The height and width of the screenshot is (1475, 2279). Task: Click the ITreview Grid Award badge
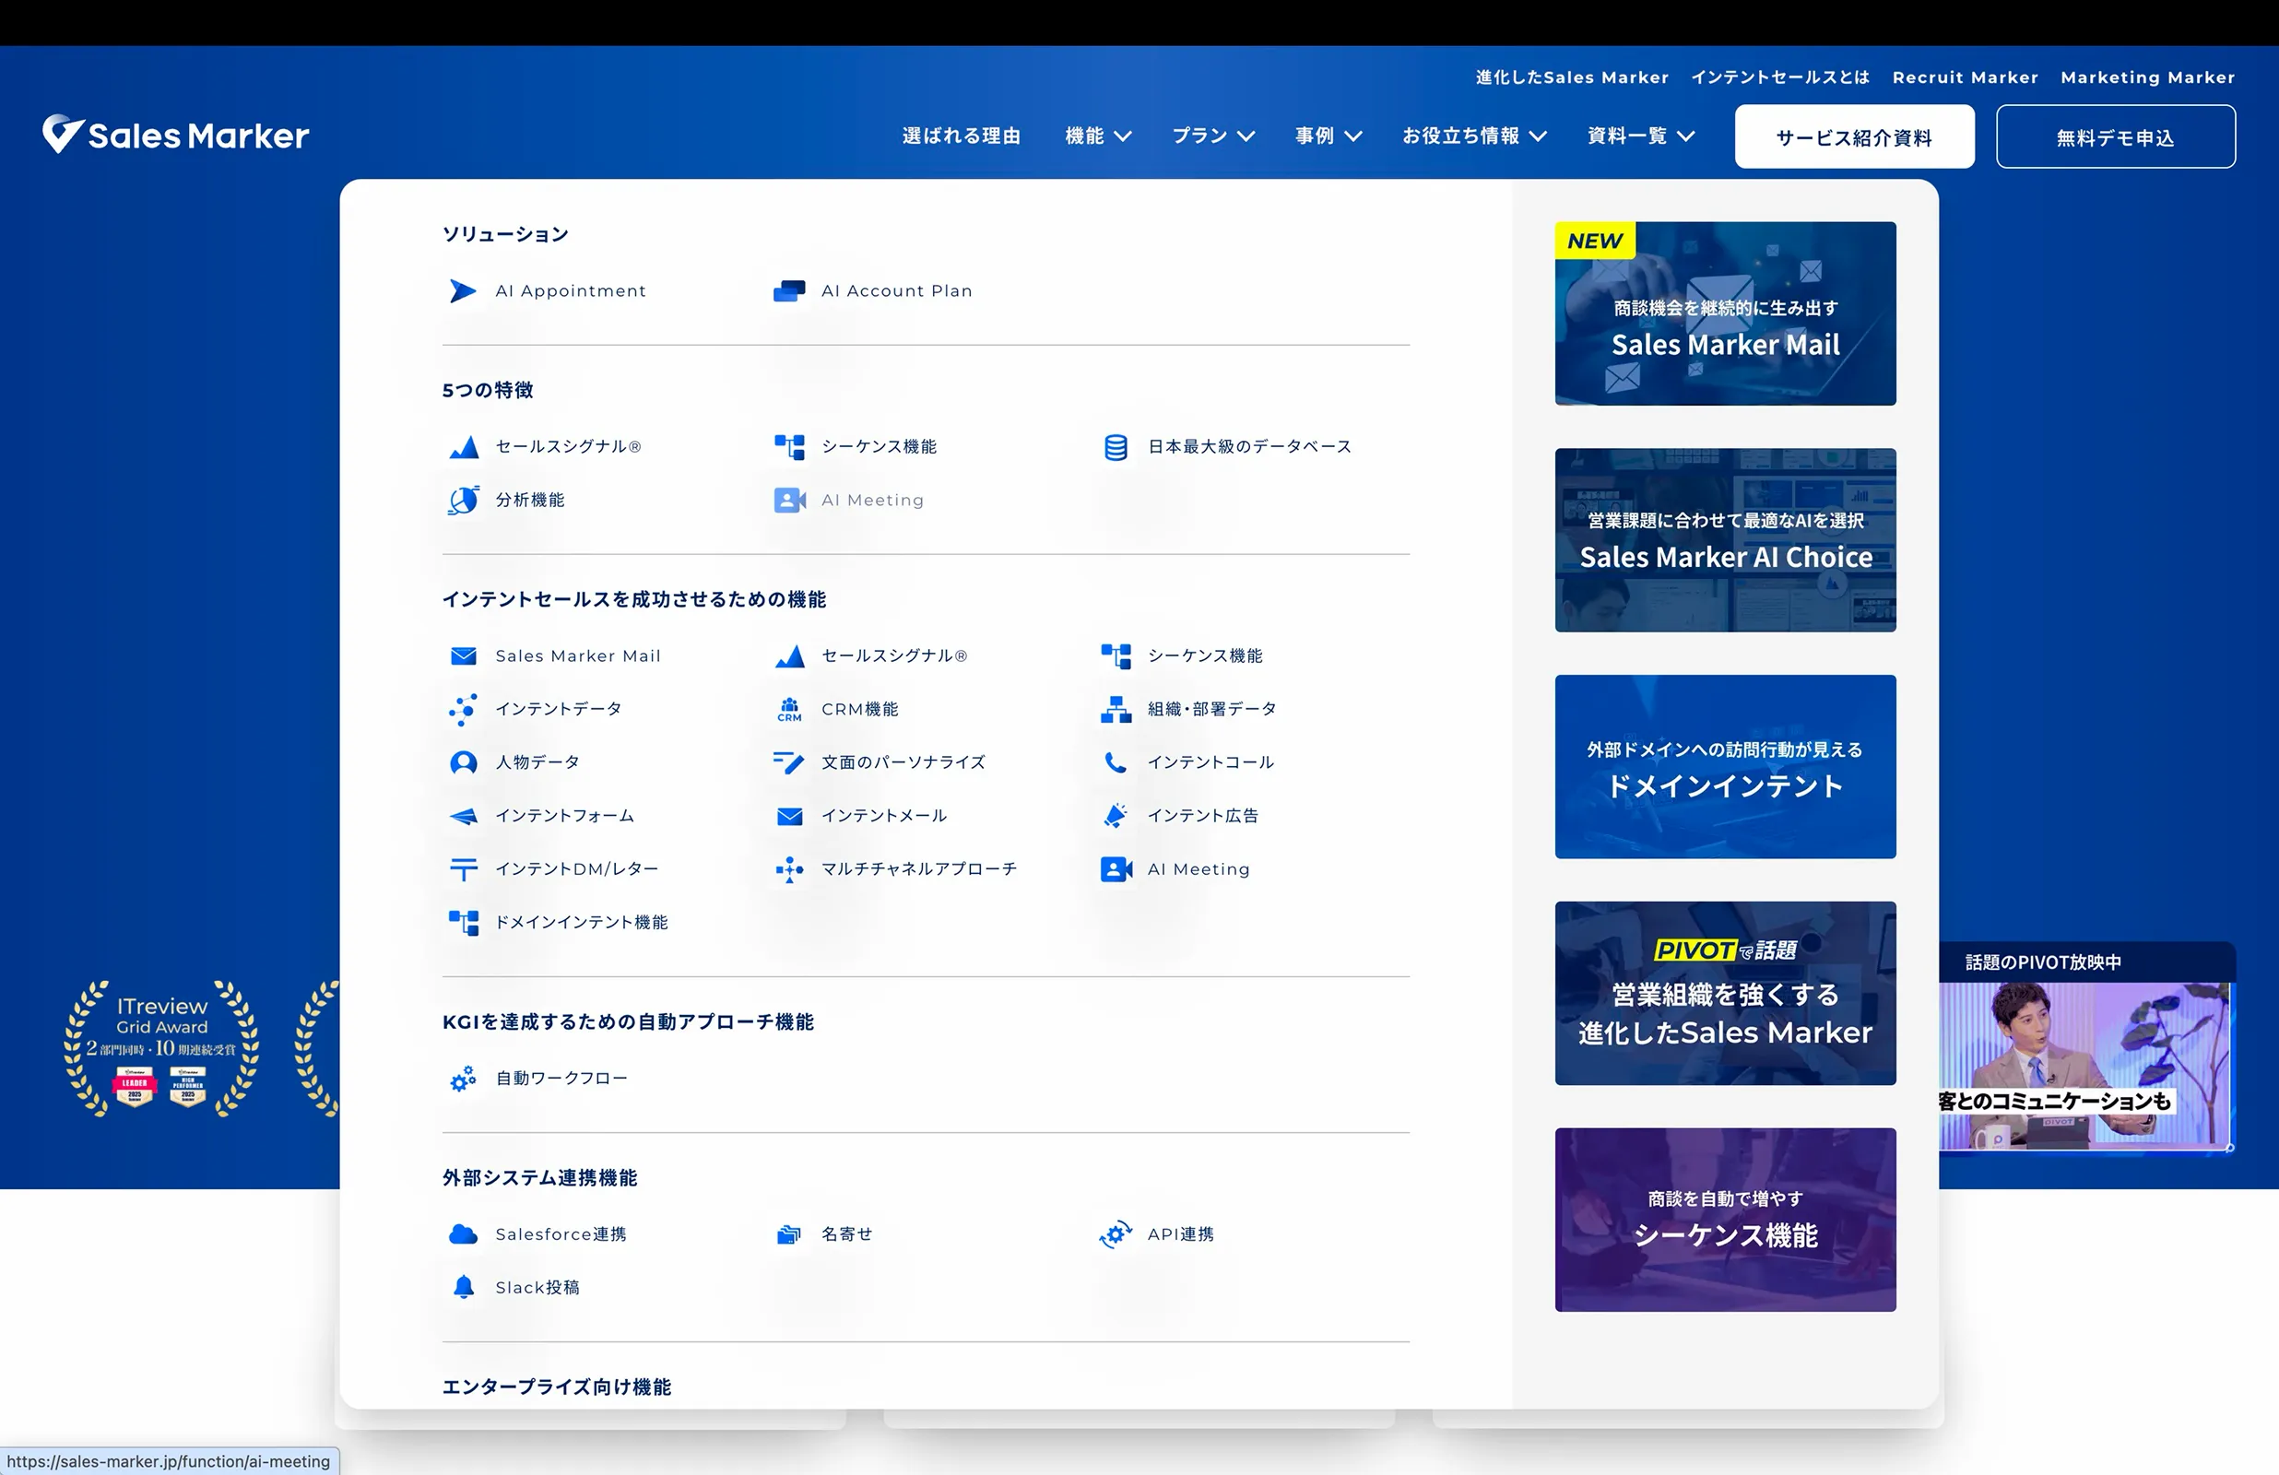(x=162, y=1049)
